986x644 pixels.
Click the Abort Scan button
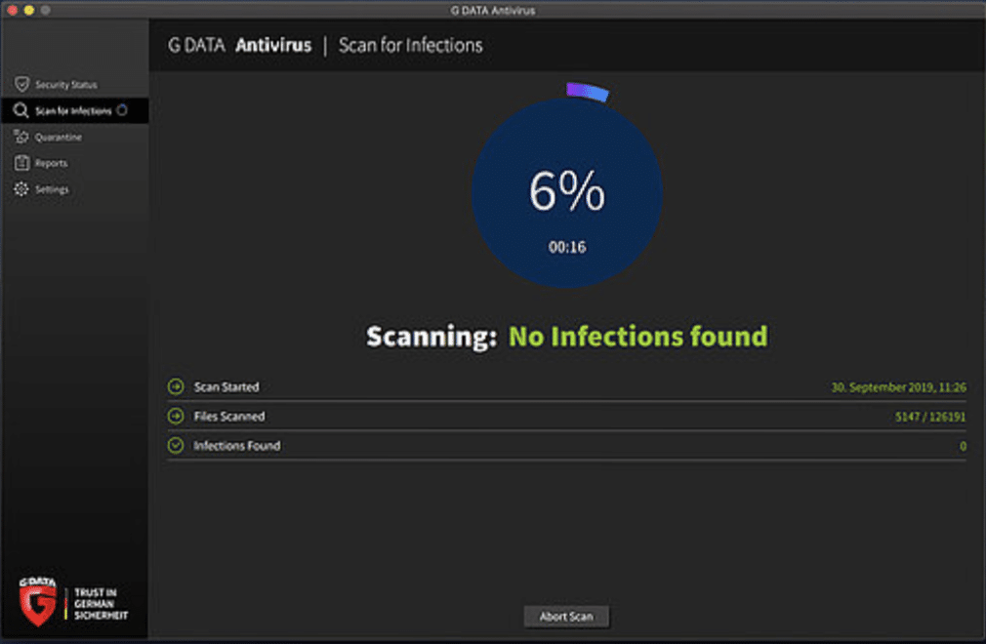(566, 616)
